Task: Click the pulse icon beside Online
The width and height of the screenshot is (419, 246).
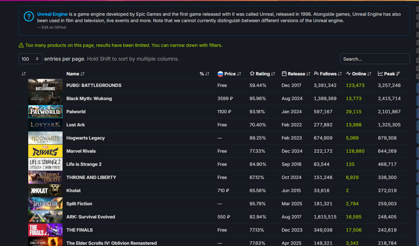Action: pyautogui.click(x=348, y=74)
